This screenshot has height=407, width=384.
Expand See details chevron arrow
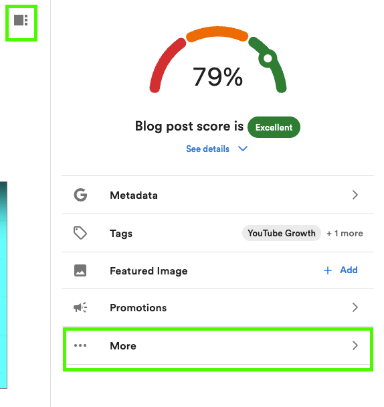[243, 149]
